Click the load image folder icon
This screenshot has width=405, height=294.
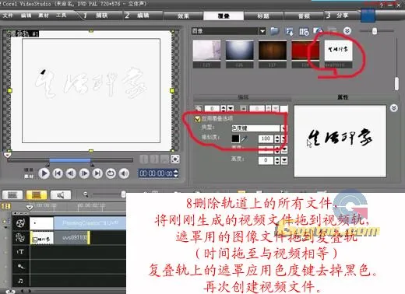[274, 31]
